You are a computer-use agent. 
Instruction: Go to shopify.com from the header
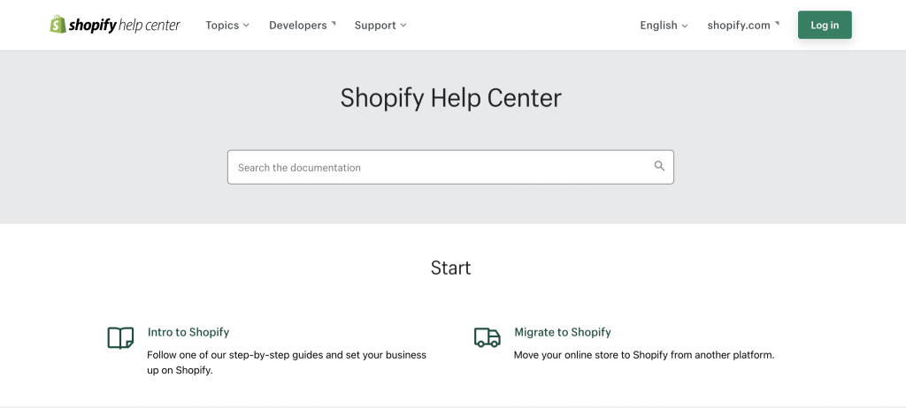click(743, 26)
